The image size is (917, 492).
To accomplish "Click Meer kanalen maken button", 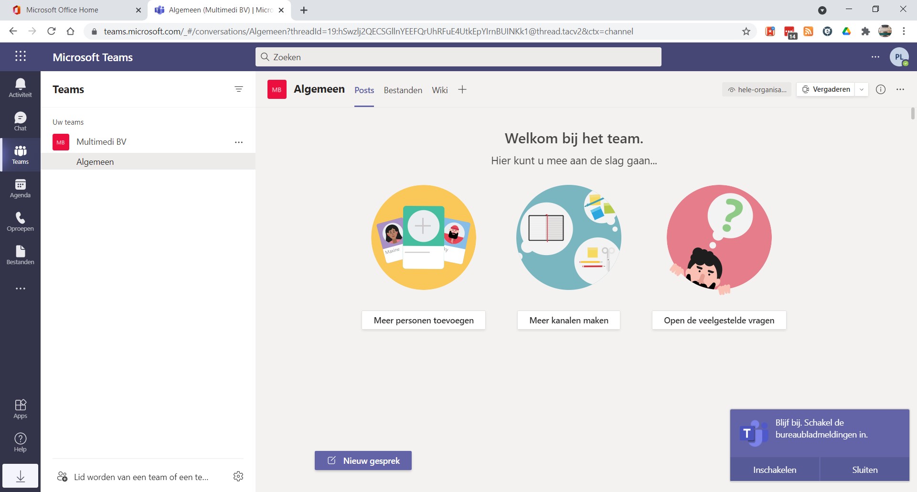I will (x=569, y=321).
